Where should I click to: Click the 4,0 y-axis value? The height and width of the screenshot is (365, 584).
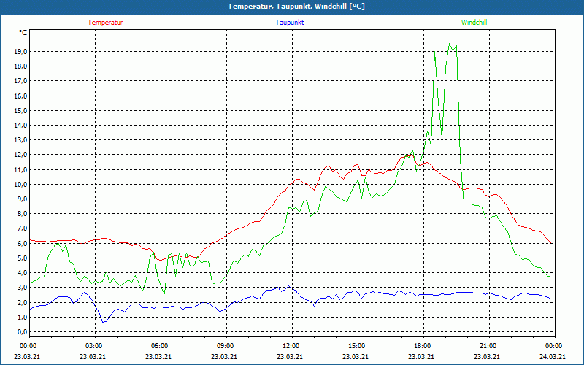click(x=22, y=272)
